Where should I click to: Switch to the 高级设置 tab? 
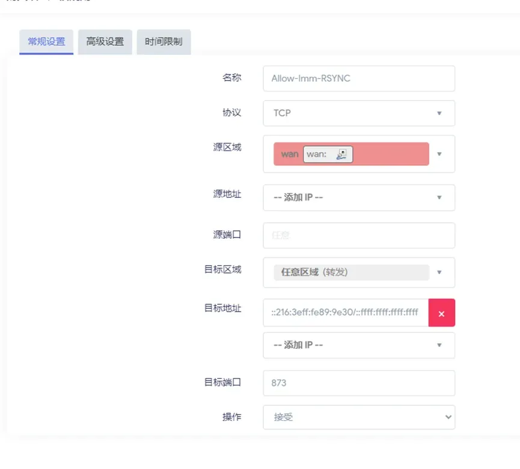click(105, 42)
